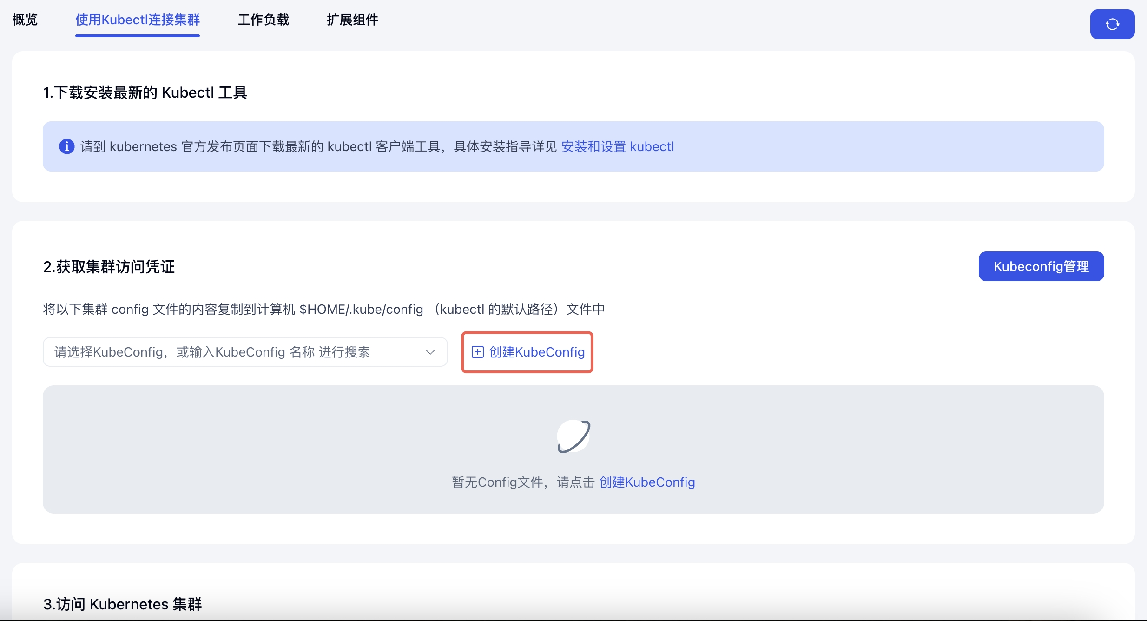Click the refresh icon button
This screenshot has height=621, width=1147.
pos(1112,24)
